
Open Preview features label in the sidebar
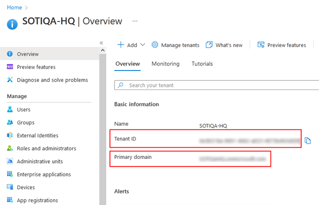click(x=36, y=67)
